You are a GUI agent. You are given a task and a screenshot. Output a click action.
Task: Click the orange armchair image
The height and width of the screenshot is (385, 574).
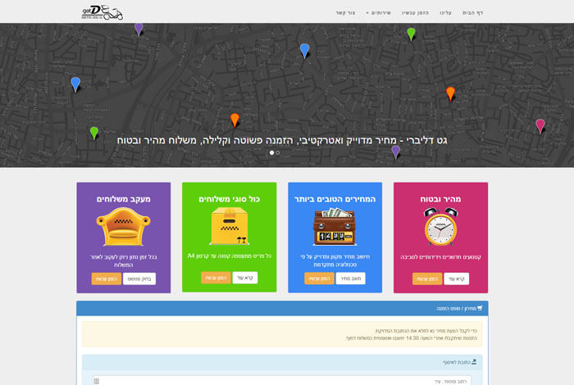tap(123, 227)
